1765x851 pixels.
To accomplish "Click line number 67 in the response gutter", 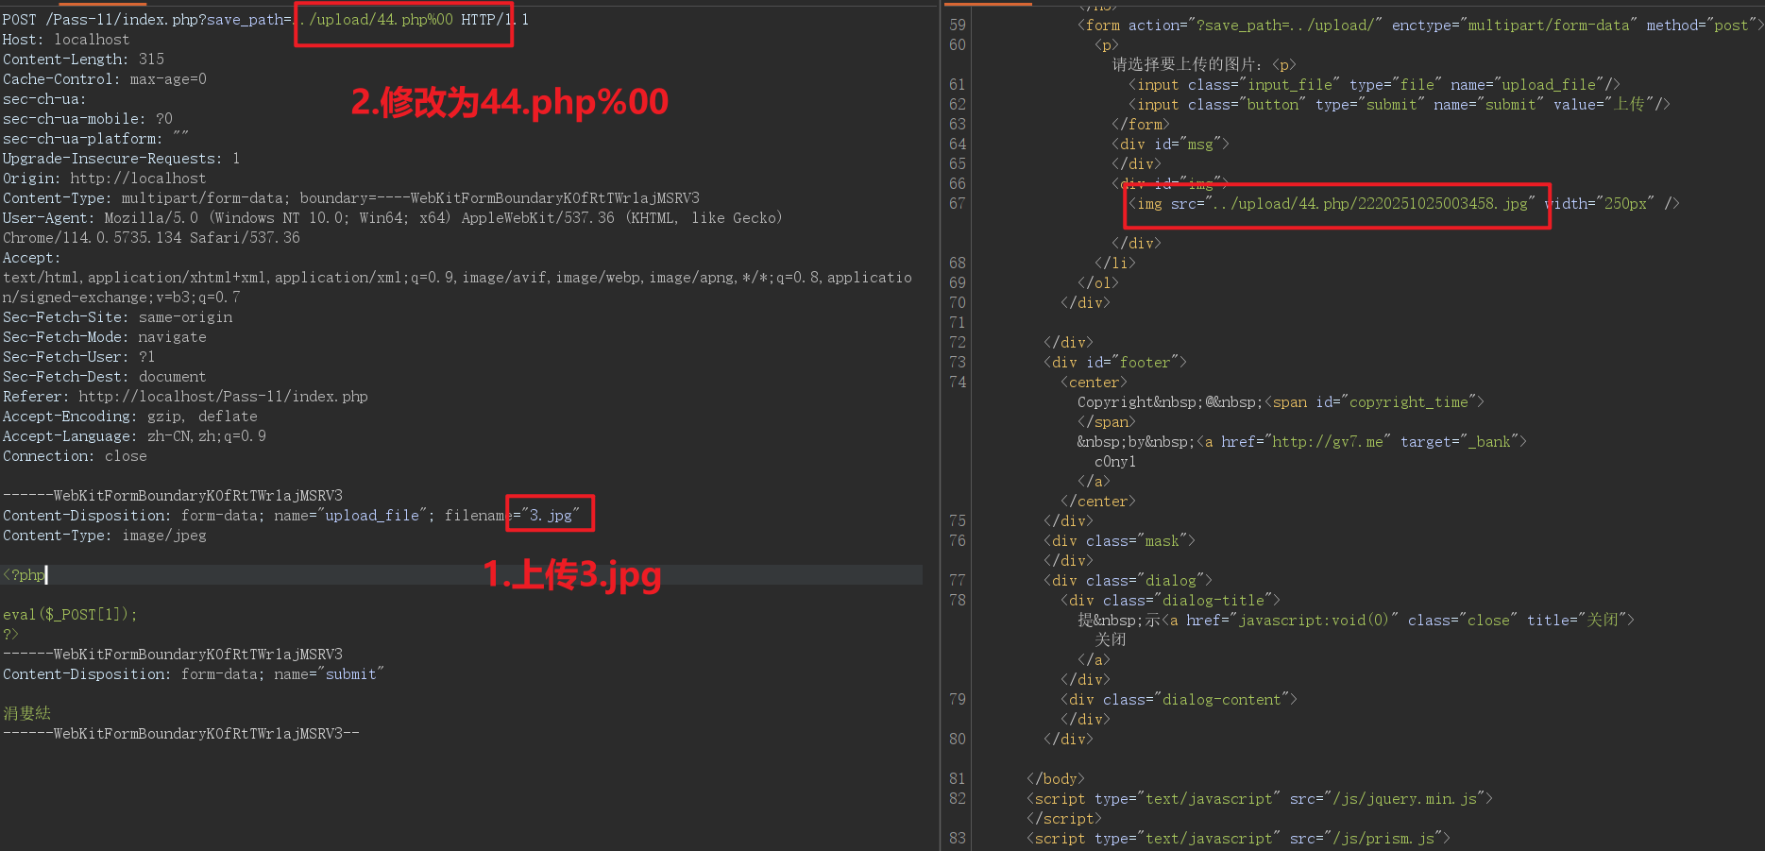I will pyautogui.click(x=958, y=203).
